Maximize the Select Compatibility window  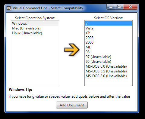[x=119, y=7]
